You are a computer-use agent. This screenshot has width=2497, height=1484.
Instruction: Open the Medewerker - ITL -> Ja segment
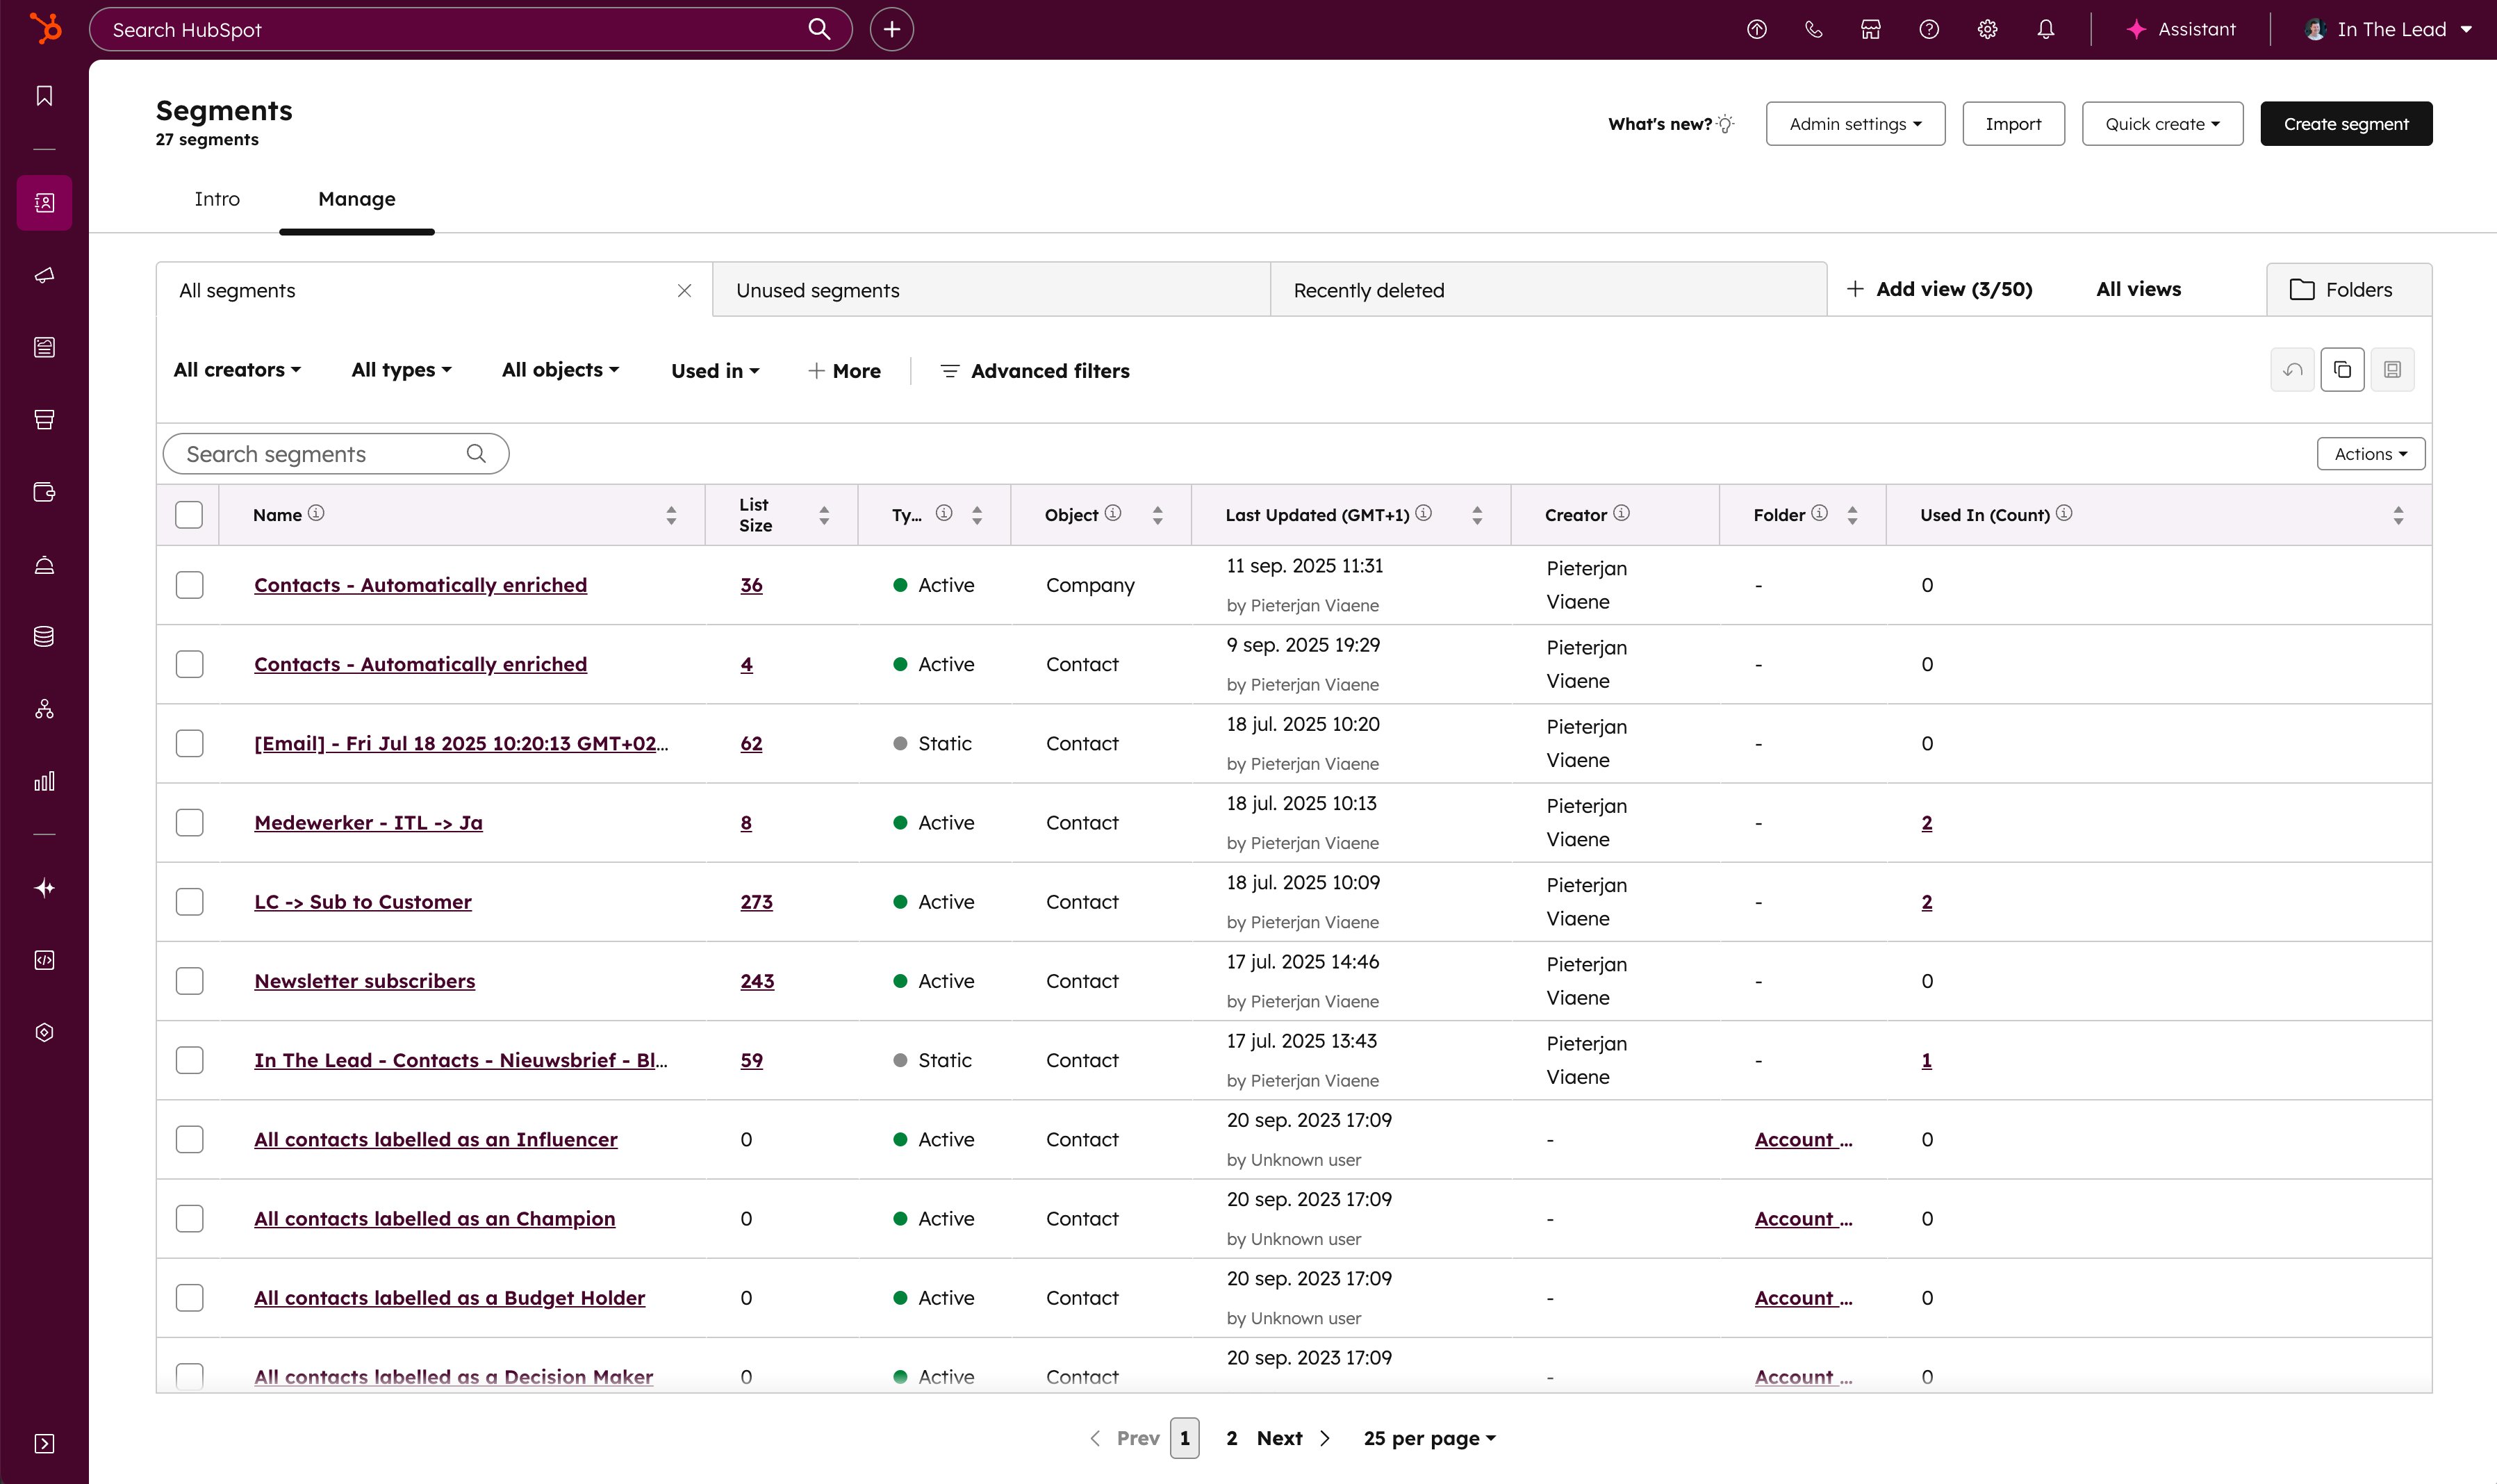pos(368,822)
